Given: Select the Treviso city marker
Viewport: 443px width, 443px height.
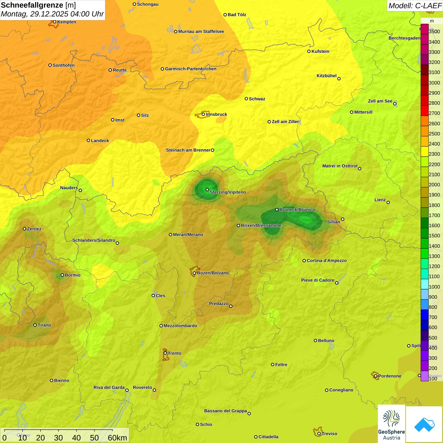Looking at the screenshot, I should (x=319, y=434).
